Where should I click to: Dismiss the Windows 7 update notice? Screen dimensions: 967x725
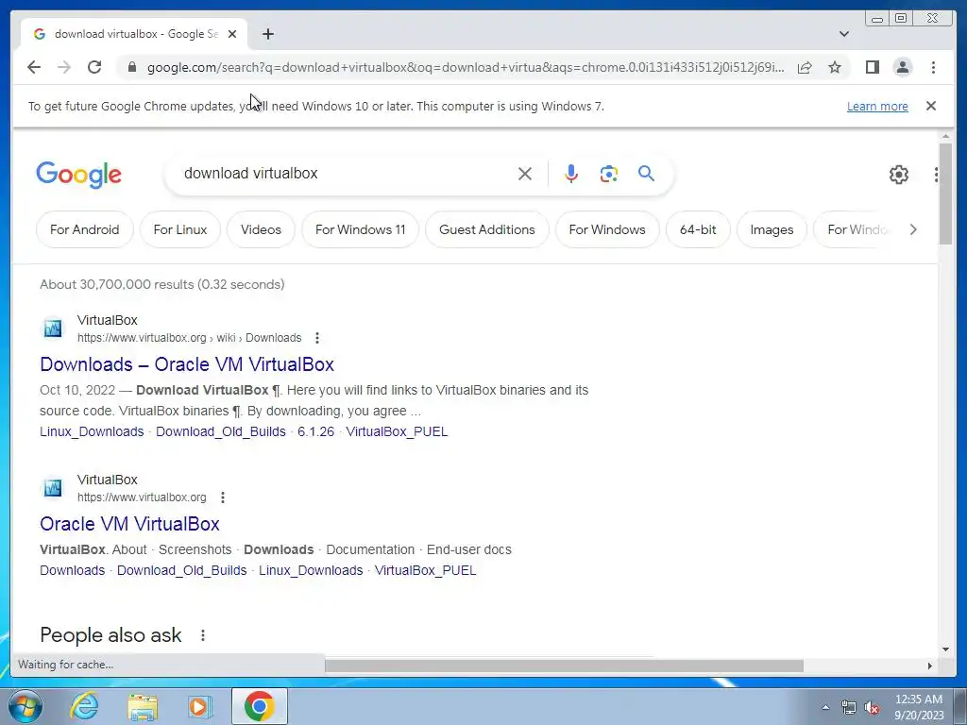tap(931, 106)
